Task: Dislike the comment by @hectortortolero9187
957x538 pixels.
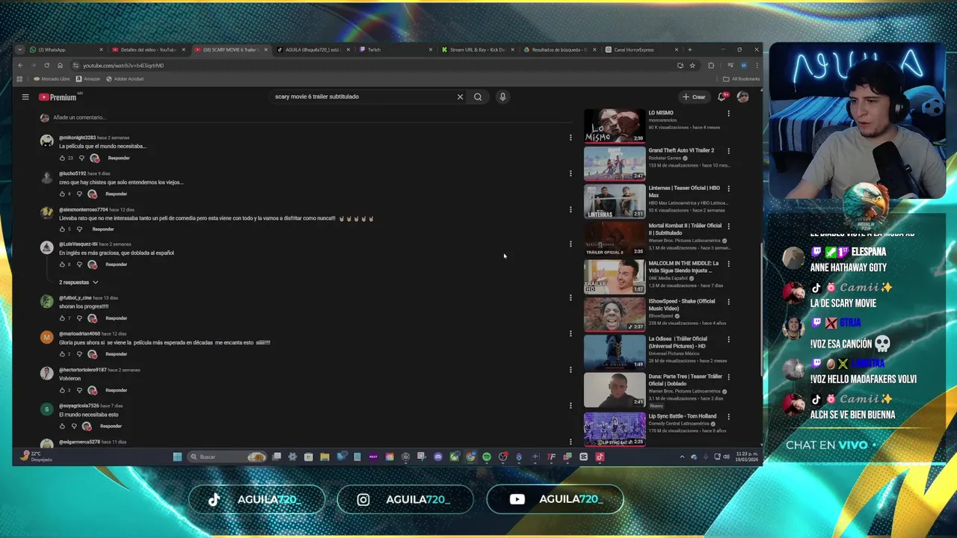Action: (79, 390)
